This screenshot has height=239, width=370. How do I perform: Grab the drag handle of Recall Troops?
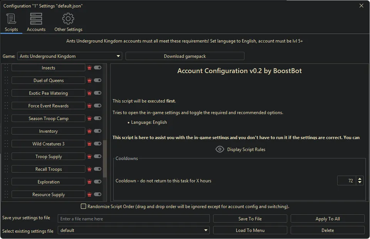[x=7, y=169]
